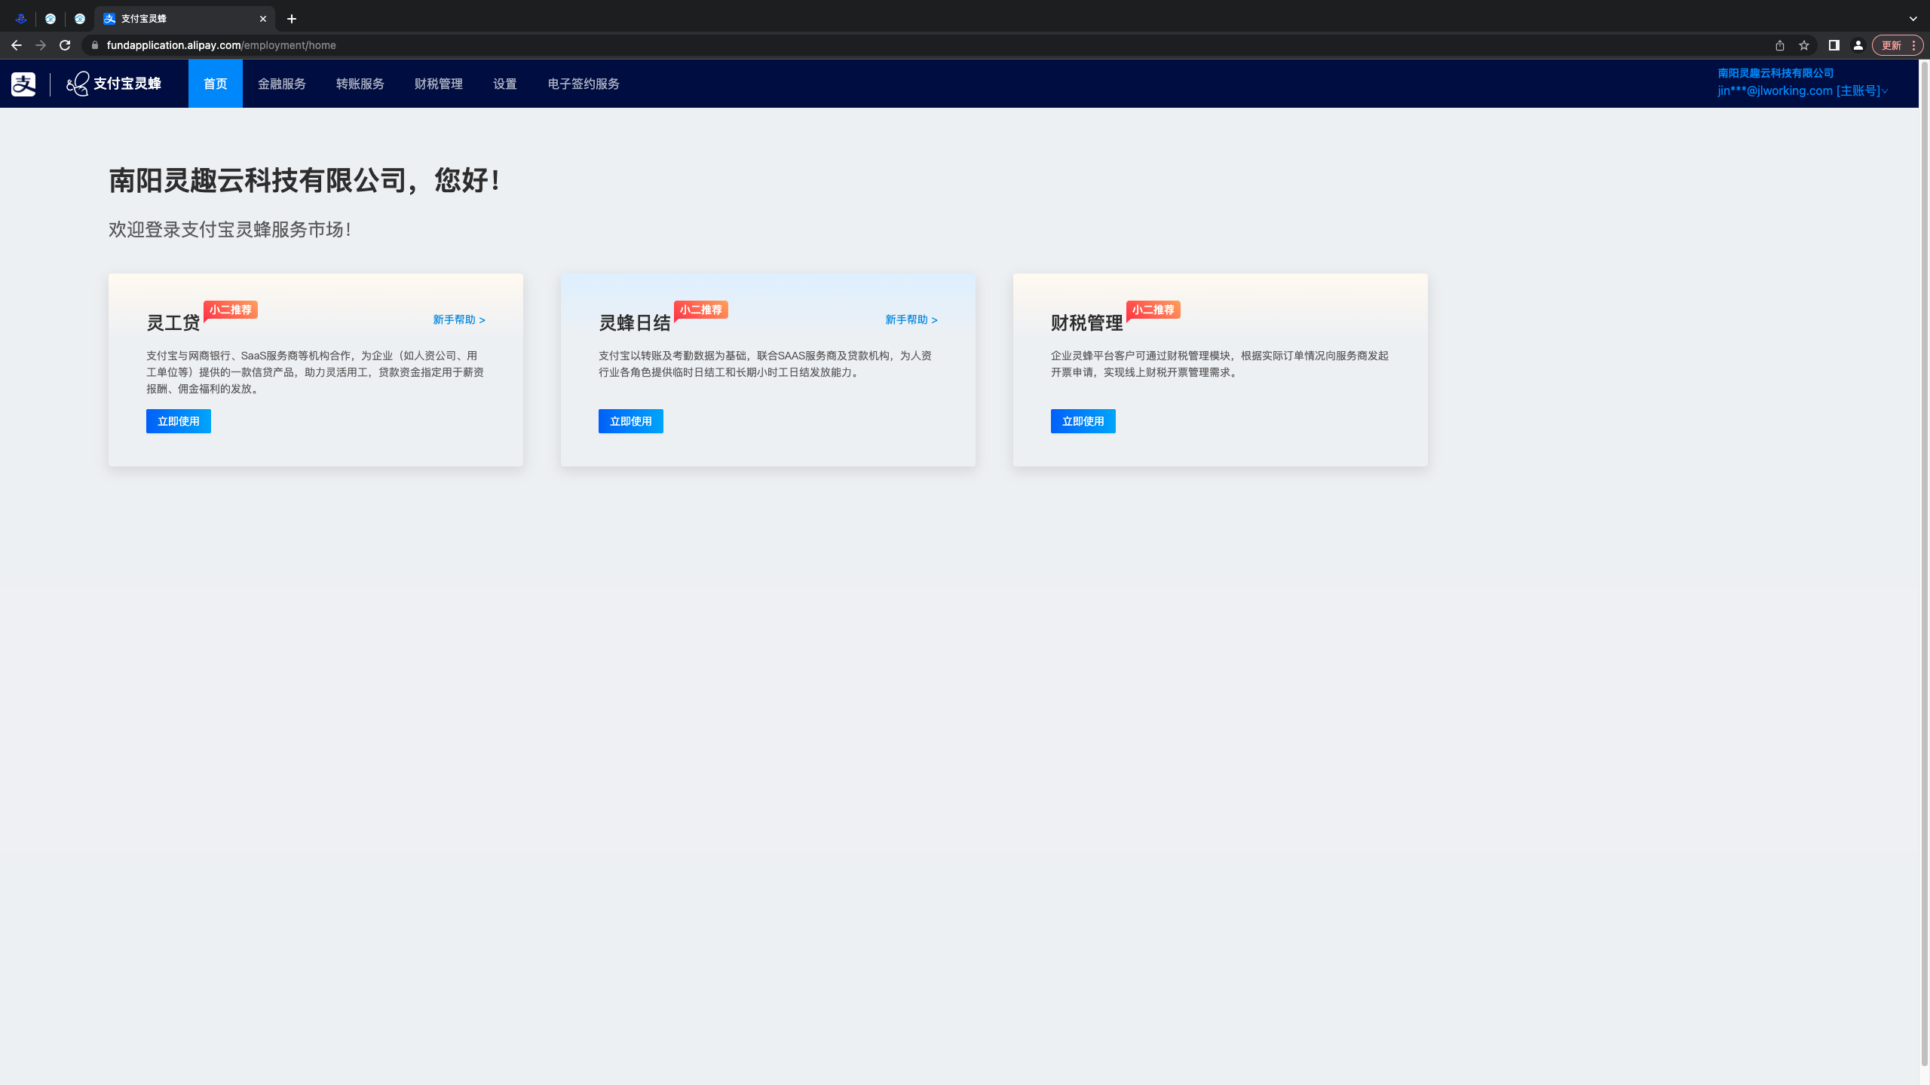Switch to the second pinned tab
Screen dimensions: 1930x1085
51,19
